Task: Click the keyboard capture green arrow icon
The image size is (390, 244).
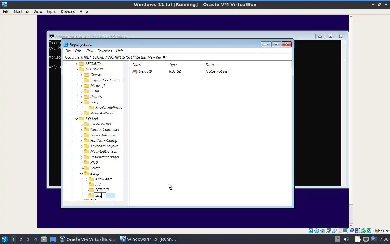Action: pyautogui.click(x=369, y=231)
